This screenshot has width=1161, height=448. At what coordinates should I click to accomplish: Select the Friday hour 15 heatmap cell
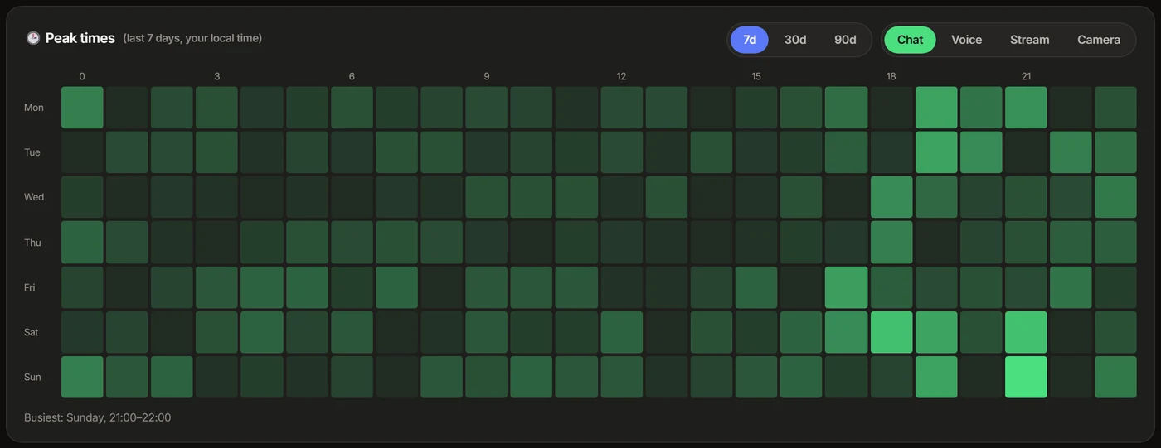(x=756, y=287)
